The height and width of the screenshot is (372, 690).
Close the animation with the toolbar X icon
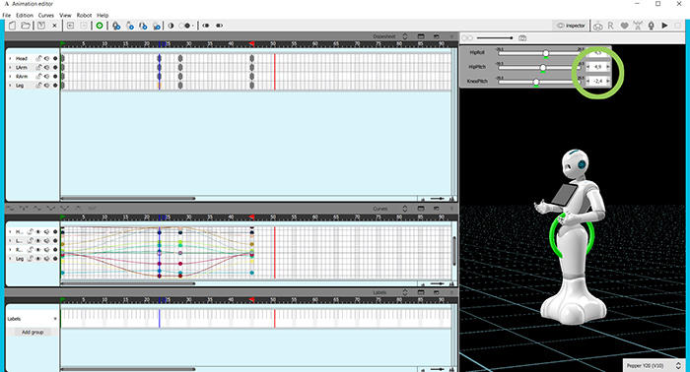click(x=54, y=26)
